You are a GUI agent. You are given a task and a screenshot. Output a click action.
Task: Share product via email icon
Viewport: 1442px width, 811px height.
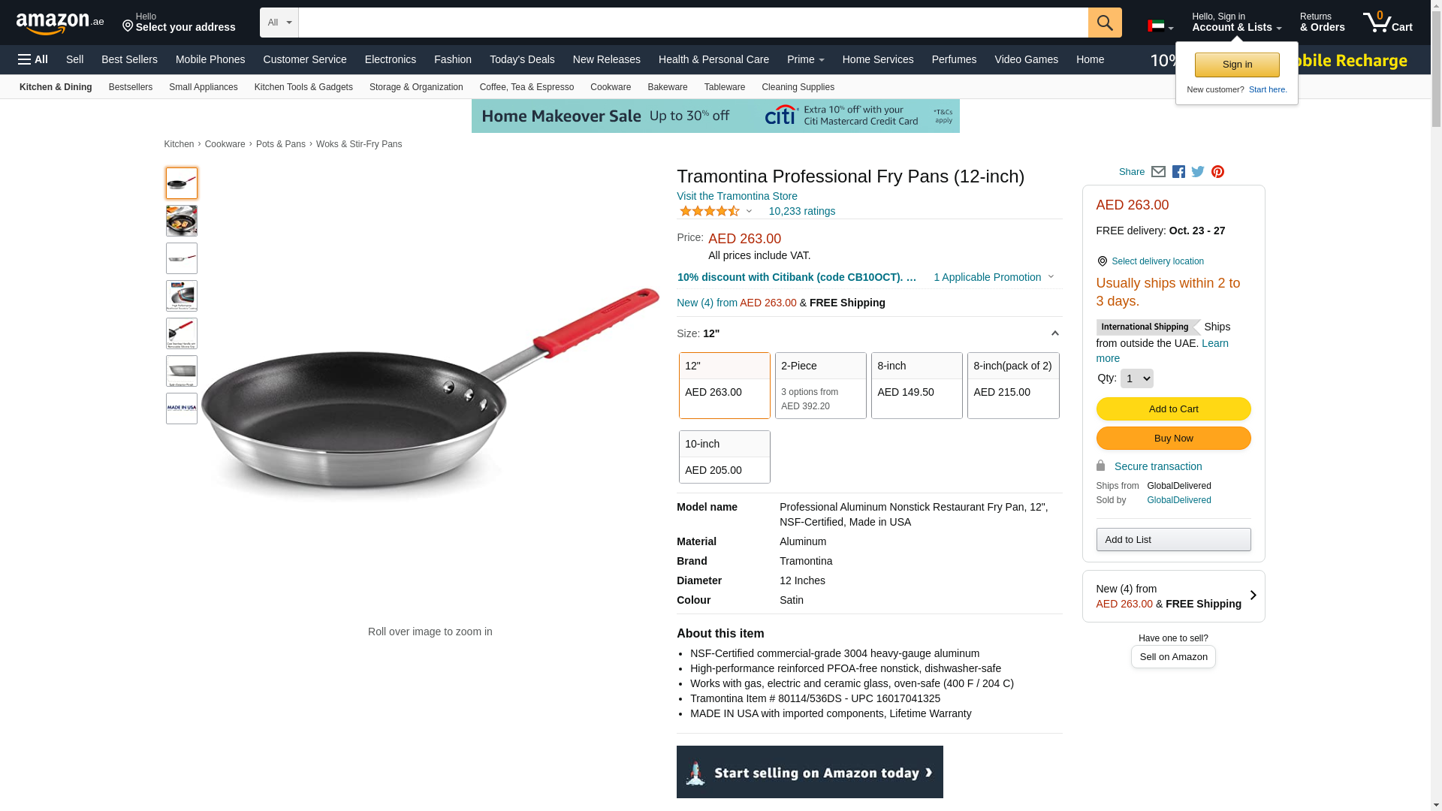pyautogui.click(x=1158, y=172)
